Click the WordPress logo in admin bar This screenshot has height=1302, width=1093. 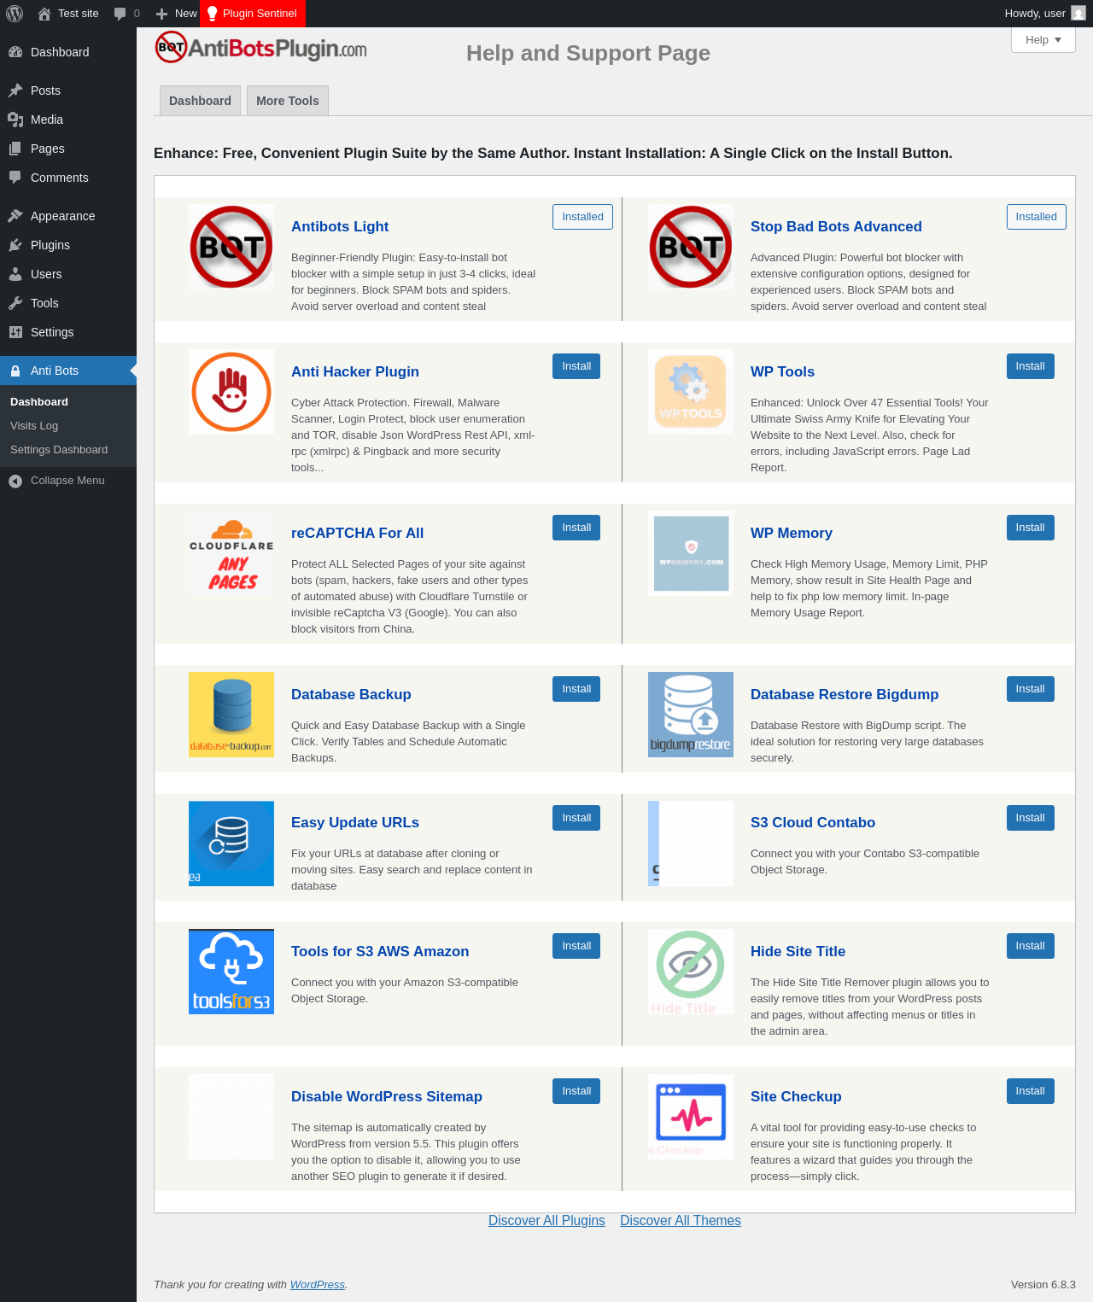point(15,14)
